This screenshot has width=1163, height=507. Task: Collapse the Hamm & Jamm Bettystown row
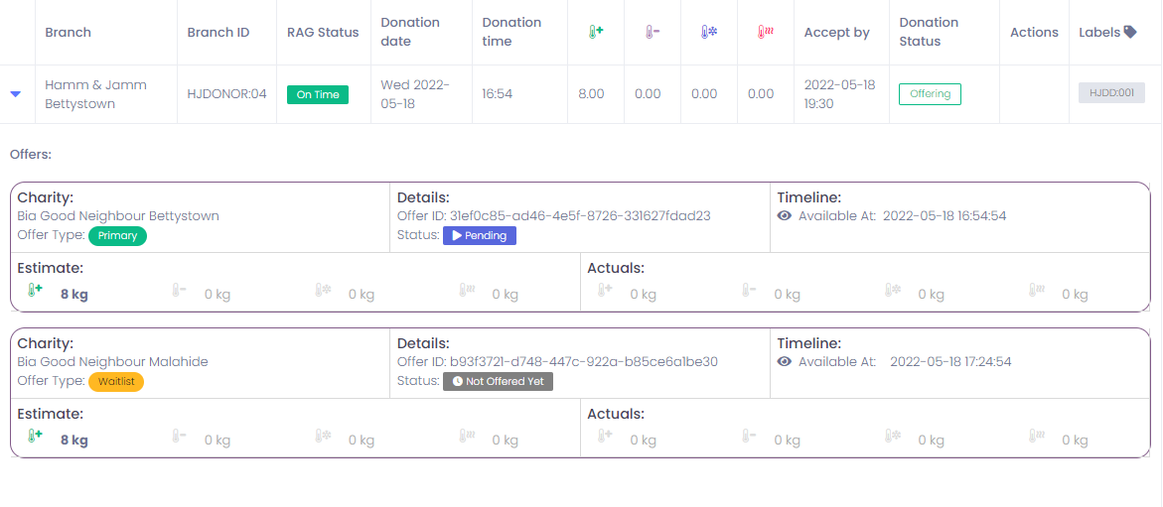tap(15, 94)
